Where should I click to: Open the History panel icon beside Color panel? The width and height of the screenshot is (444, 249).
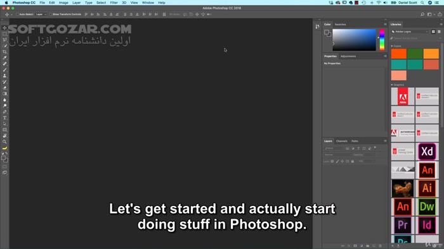[317, 27]
